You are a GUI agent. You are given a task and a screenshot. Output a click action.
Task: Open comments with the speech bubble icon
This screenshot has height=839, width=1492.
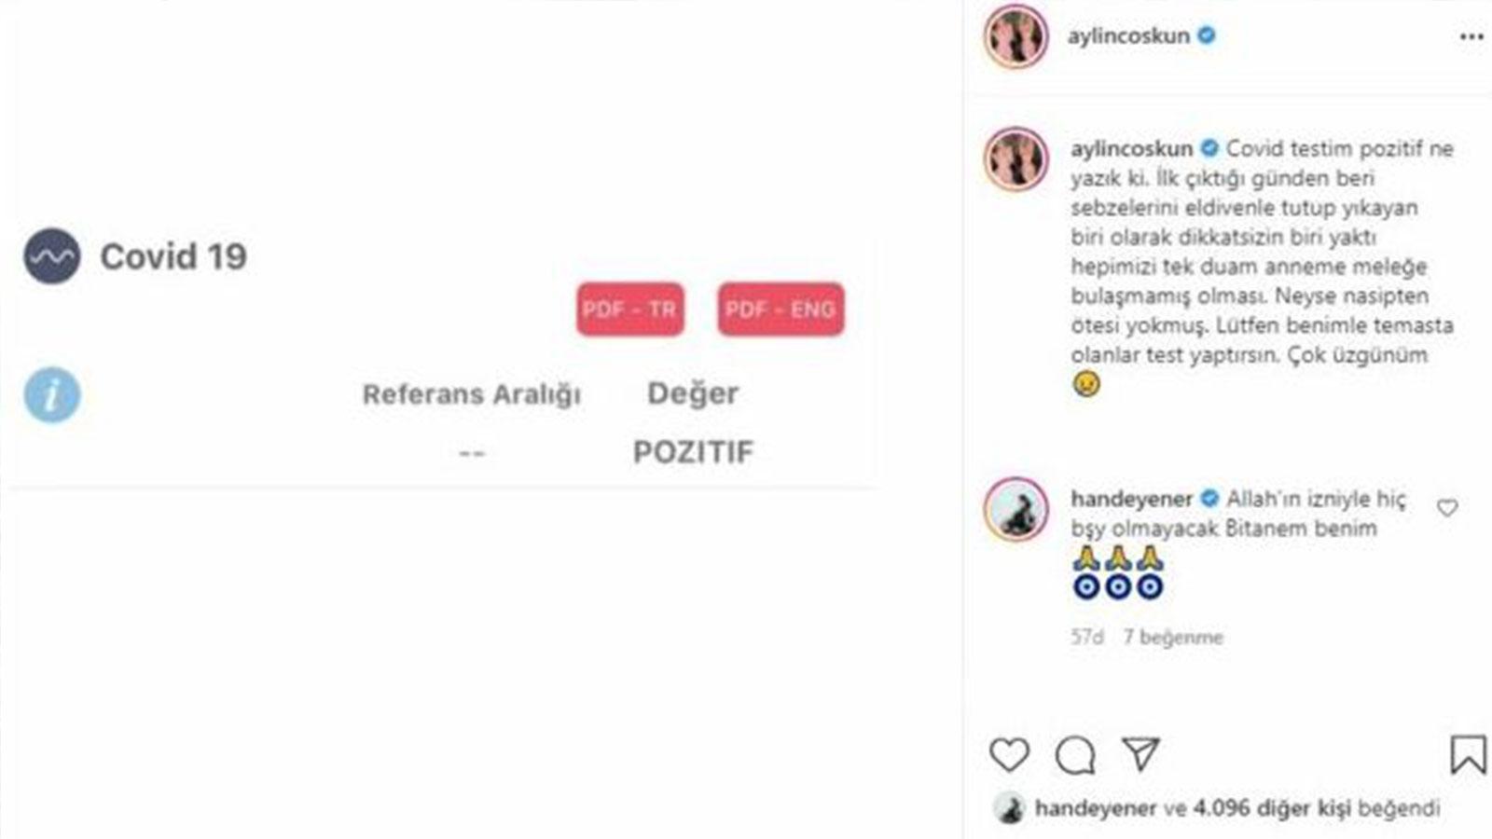1075,755
